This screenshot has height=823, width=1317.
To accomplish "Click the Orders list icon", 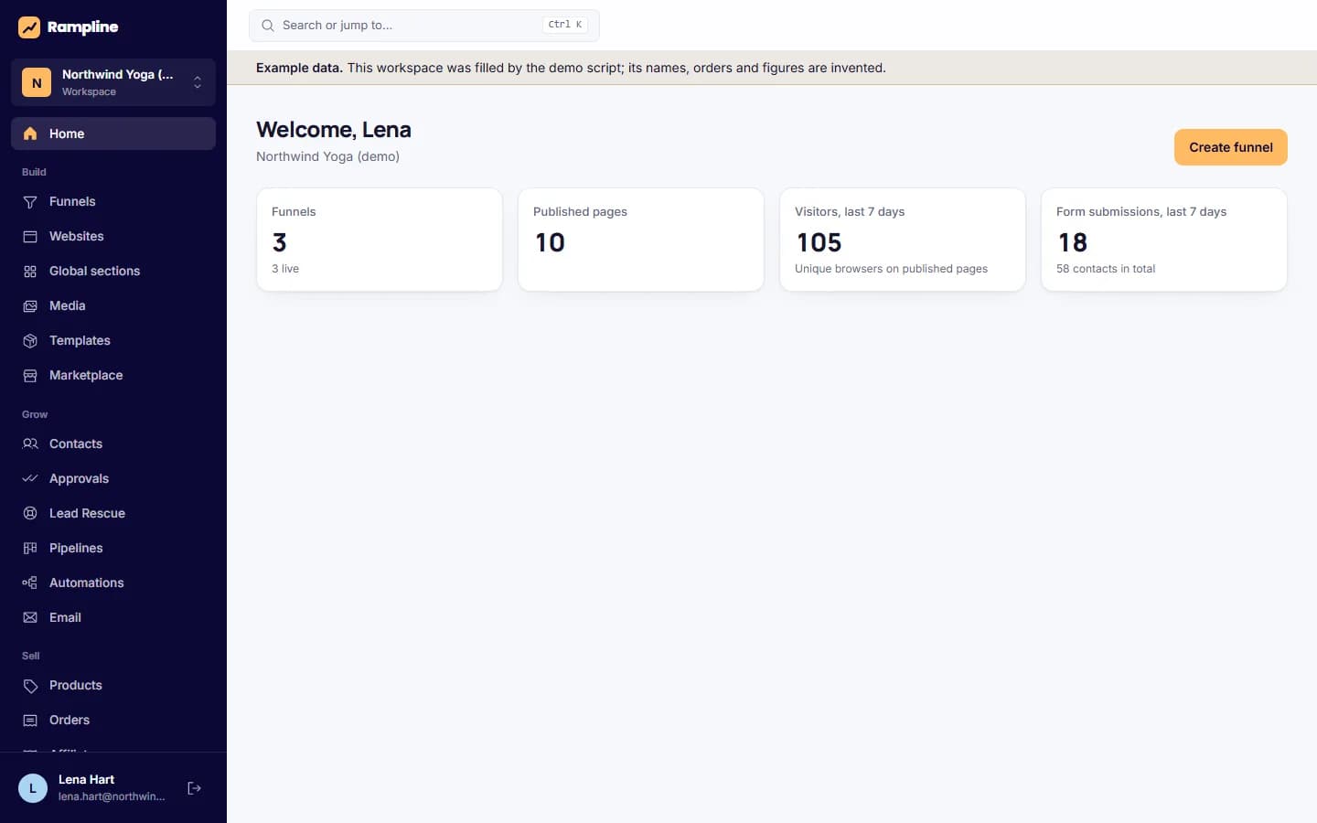I will [x=30, y=720].
